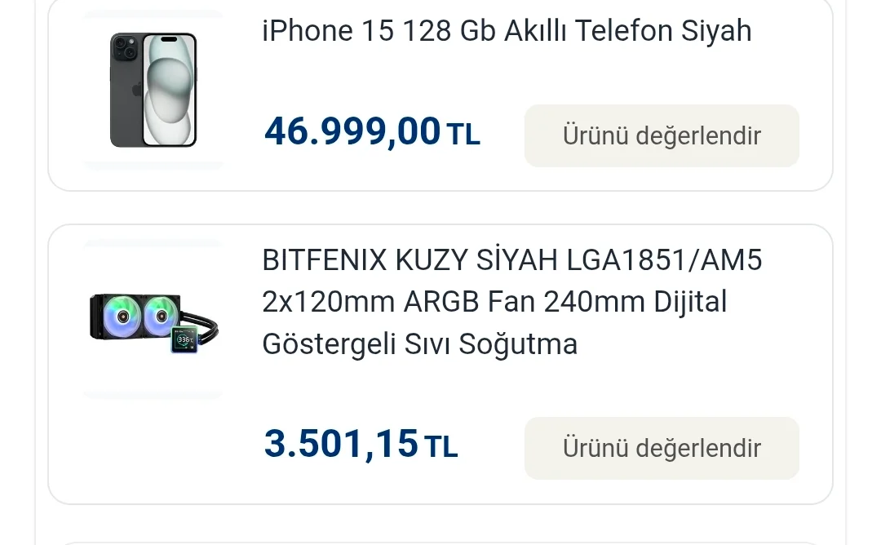This screenshot has height=545, width=881.
Task: Click the digital display pump block image
Action: click(186, 339)
